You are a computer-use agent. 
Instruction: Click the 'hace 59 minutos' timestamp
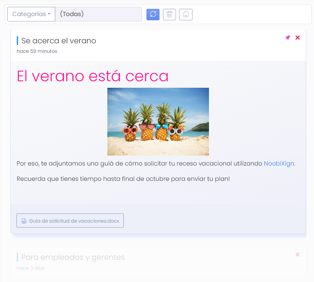37,51
